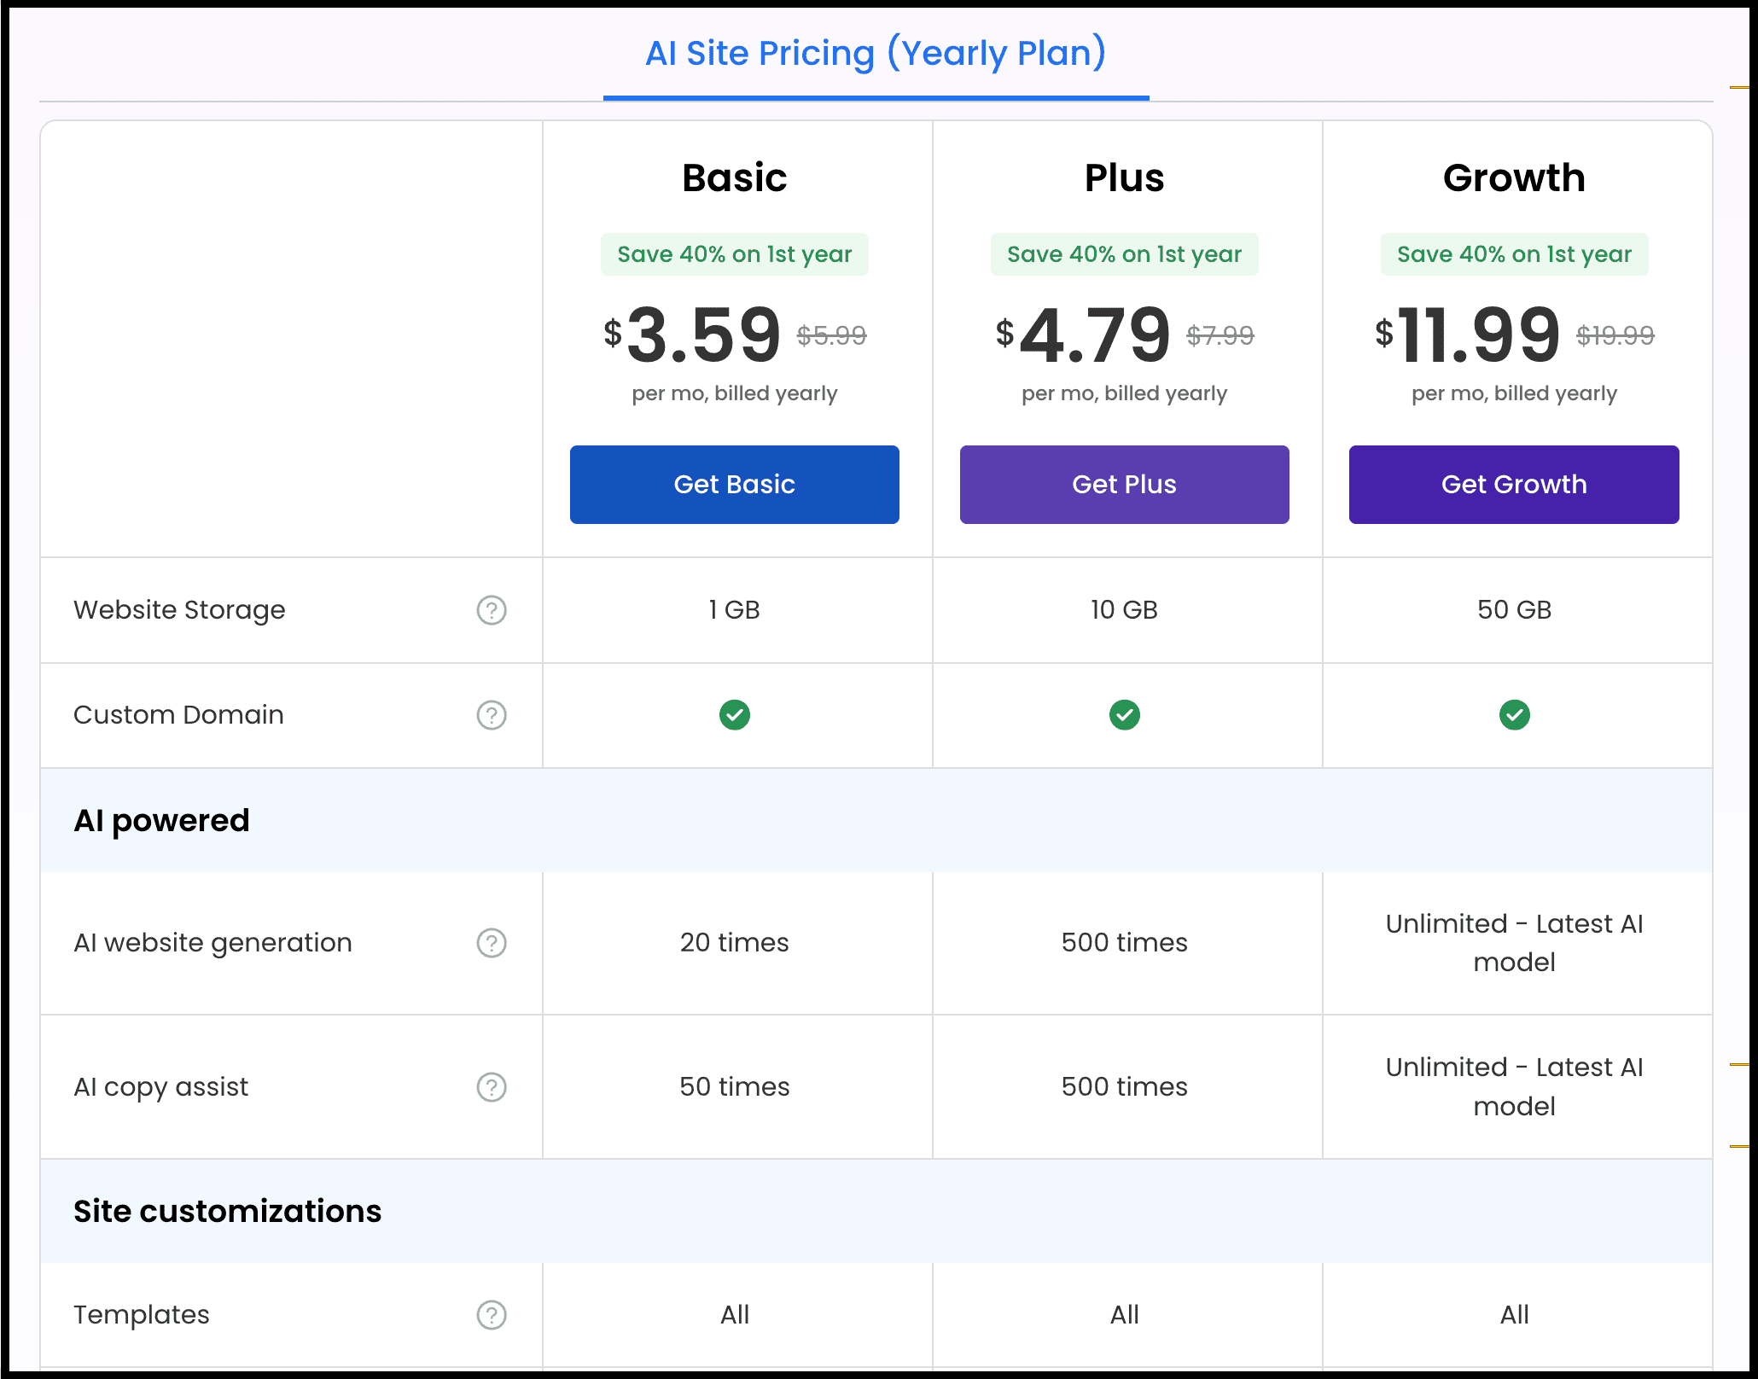Click the $3.59 Basic price

point(704,335)
